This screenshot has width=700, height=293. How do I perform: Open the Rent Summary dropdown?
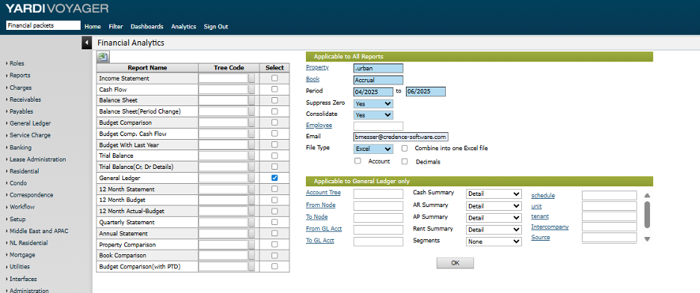[x=494, y=229]
